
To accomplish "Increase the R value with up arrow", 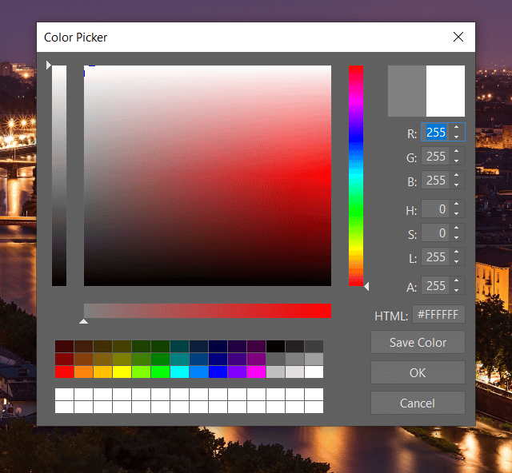I will [457, 128].
